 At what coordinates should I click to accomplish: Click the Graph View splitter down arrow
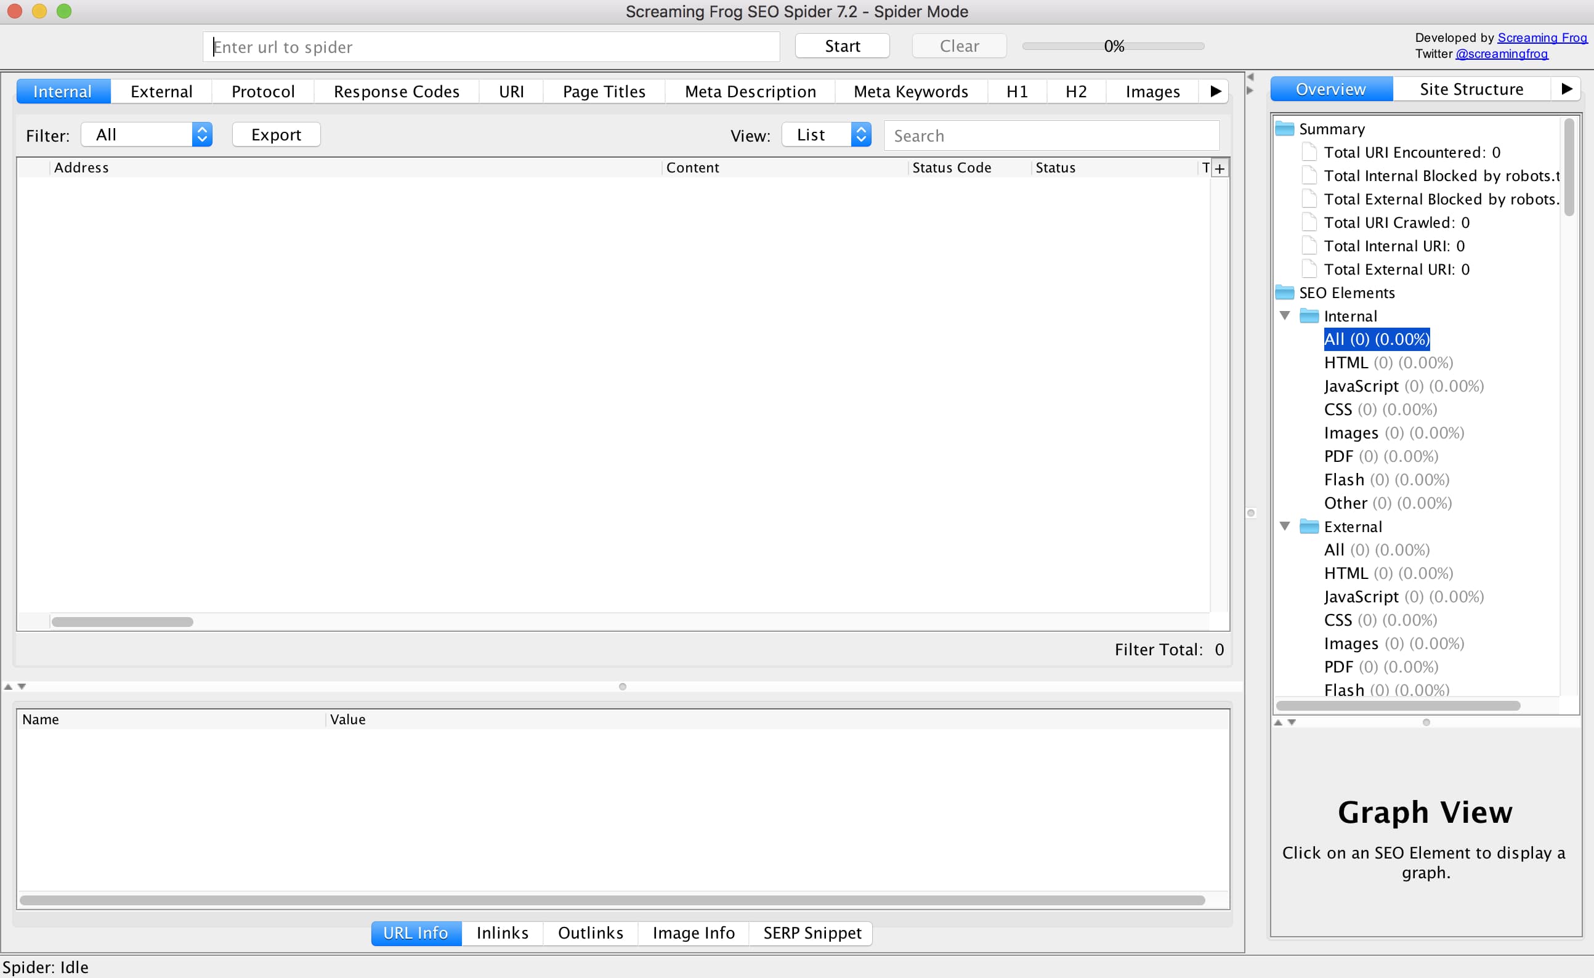(x=1291, y=722)
